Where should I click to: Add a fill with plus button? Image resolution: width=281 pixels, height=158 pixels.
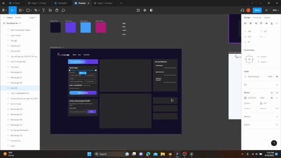pyautogui.click(x=277, y=85)
